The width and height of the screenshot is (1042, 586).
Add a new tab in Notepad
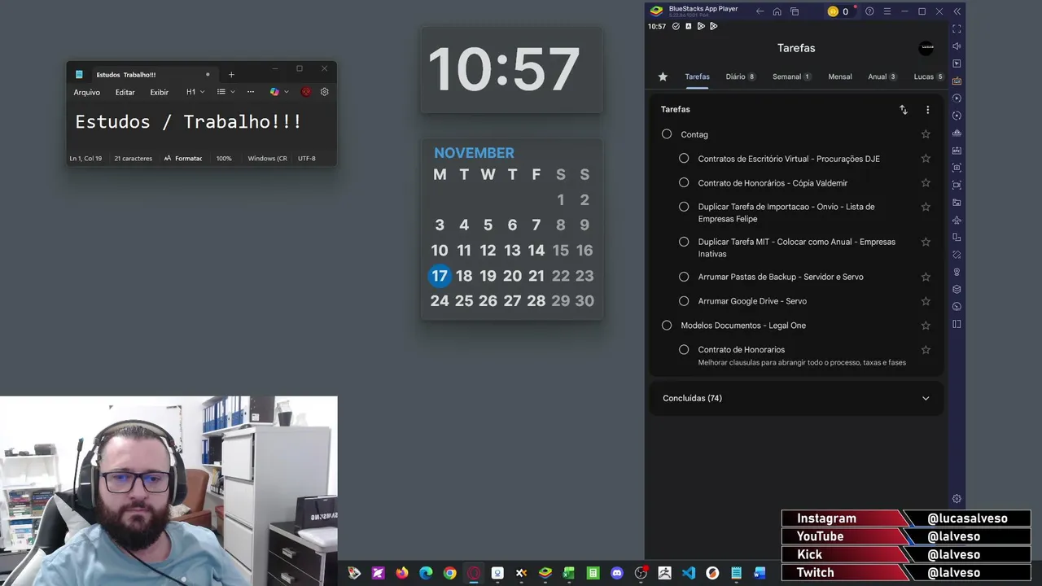(231, 74)
